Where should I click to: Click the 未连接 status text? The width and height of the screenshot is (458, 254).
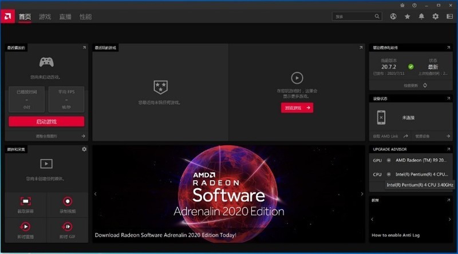click(x=408, y=118)
